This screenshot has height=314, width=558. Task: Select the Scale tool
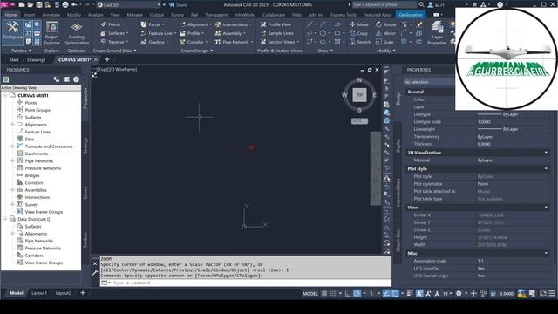(384, 42)
